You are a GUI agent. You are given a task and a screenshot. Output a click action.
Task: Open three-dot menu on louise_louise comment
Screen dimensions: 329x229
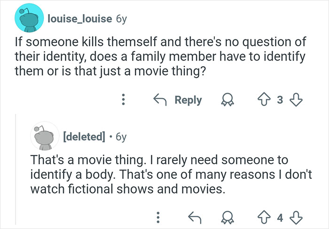pos(123,100)
